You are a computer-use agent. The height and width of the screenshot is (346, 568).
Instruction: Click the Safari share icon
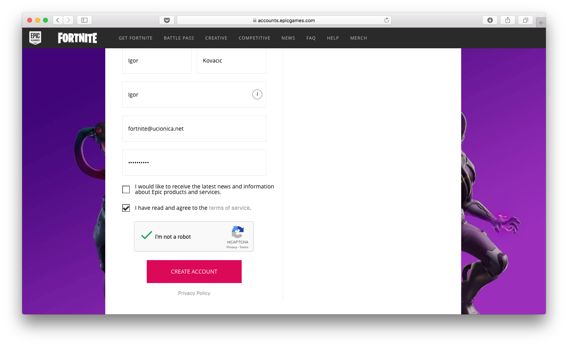pyautogui.click(x=507, y=20)
